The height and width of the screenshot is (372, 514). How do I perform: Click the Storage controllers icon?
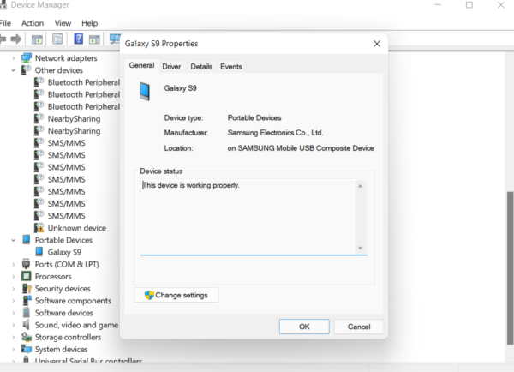pyautogui.click(x=26, y=338)
